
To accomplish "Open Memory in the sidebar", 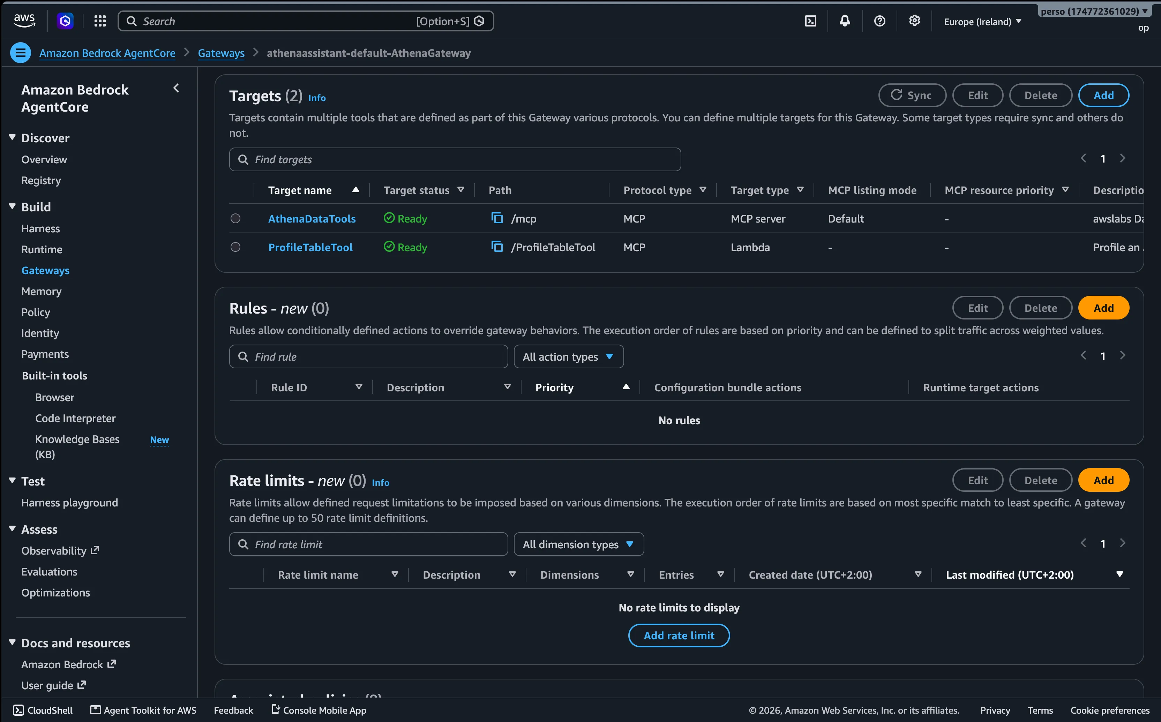I will click(42, 291).
